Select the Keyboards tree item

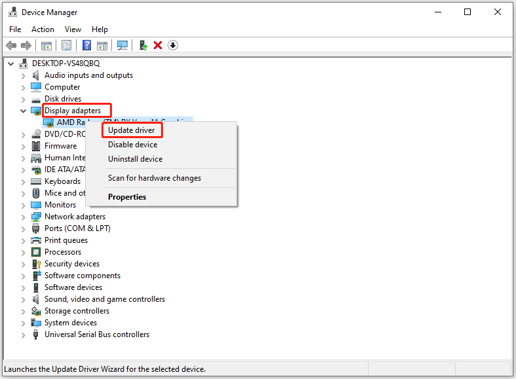coord(62,181)
